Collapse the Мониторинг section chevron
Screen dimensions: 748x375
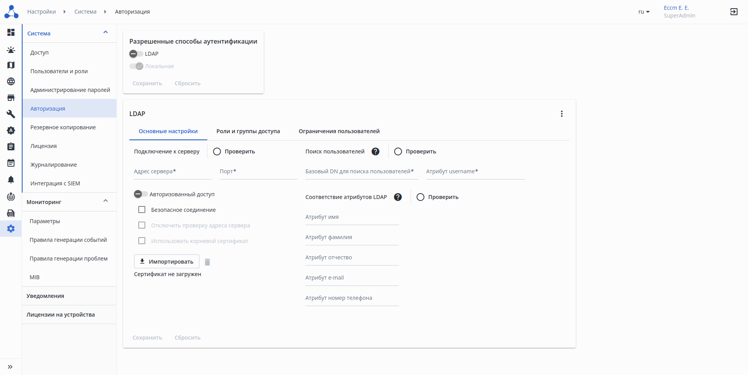point(106,201)
